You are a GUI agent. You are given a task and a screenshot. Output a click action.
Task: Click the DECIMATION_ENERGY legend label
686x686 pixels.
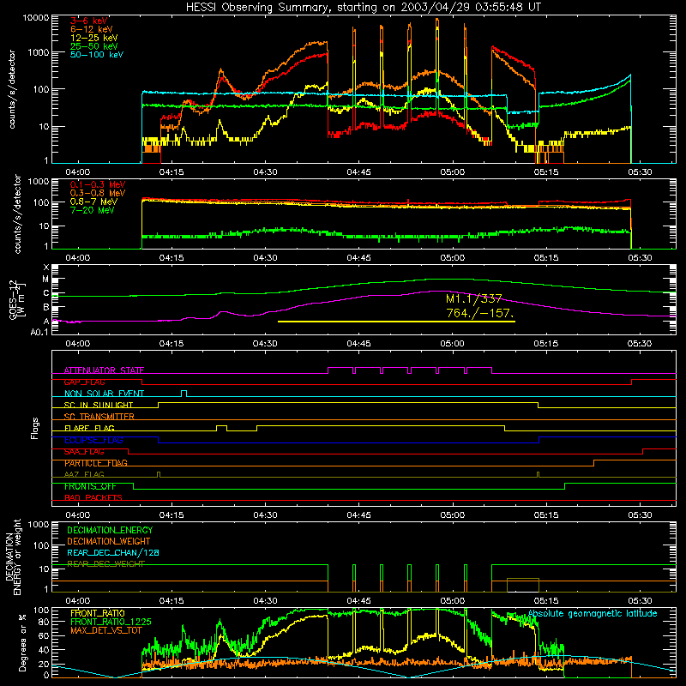(x=110, y=530)
